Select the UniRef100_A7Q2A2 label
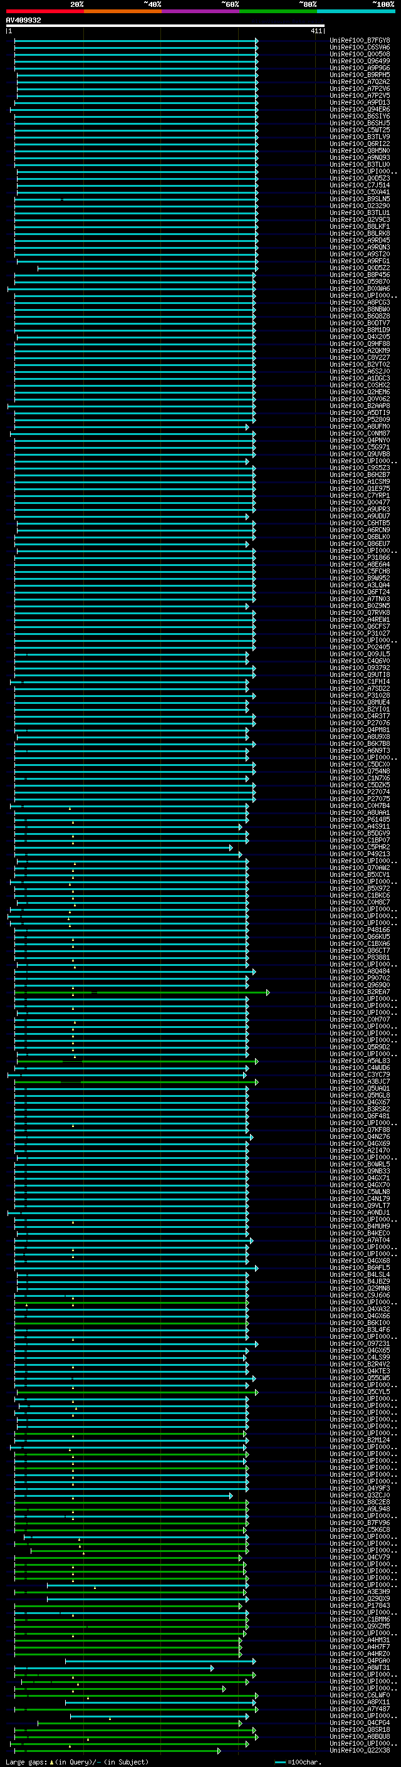 pos(360,81)
